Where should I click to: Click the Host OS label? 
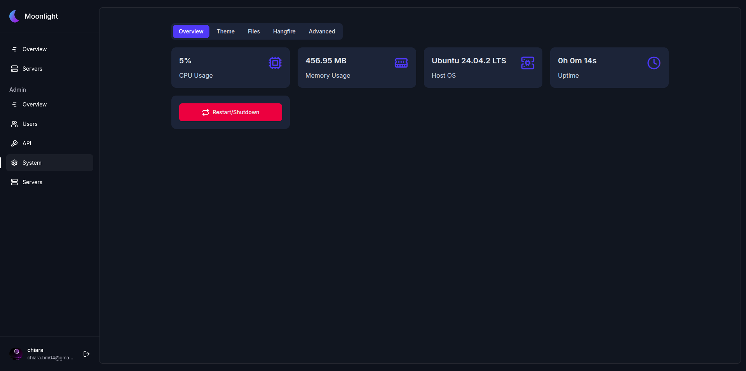point(444,75)
